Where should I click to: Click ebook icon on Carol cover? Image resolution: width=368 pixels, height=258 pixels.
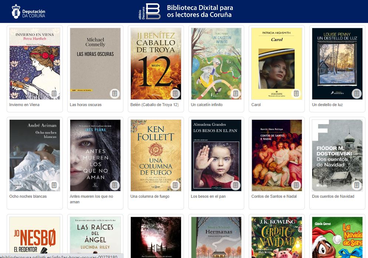coord(296,94)
